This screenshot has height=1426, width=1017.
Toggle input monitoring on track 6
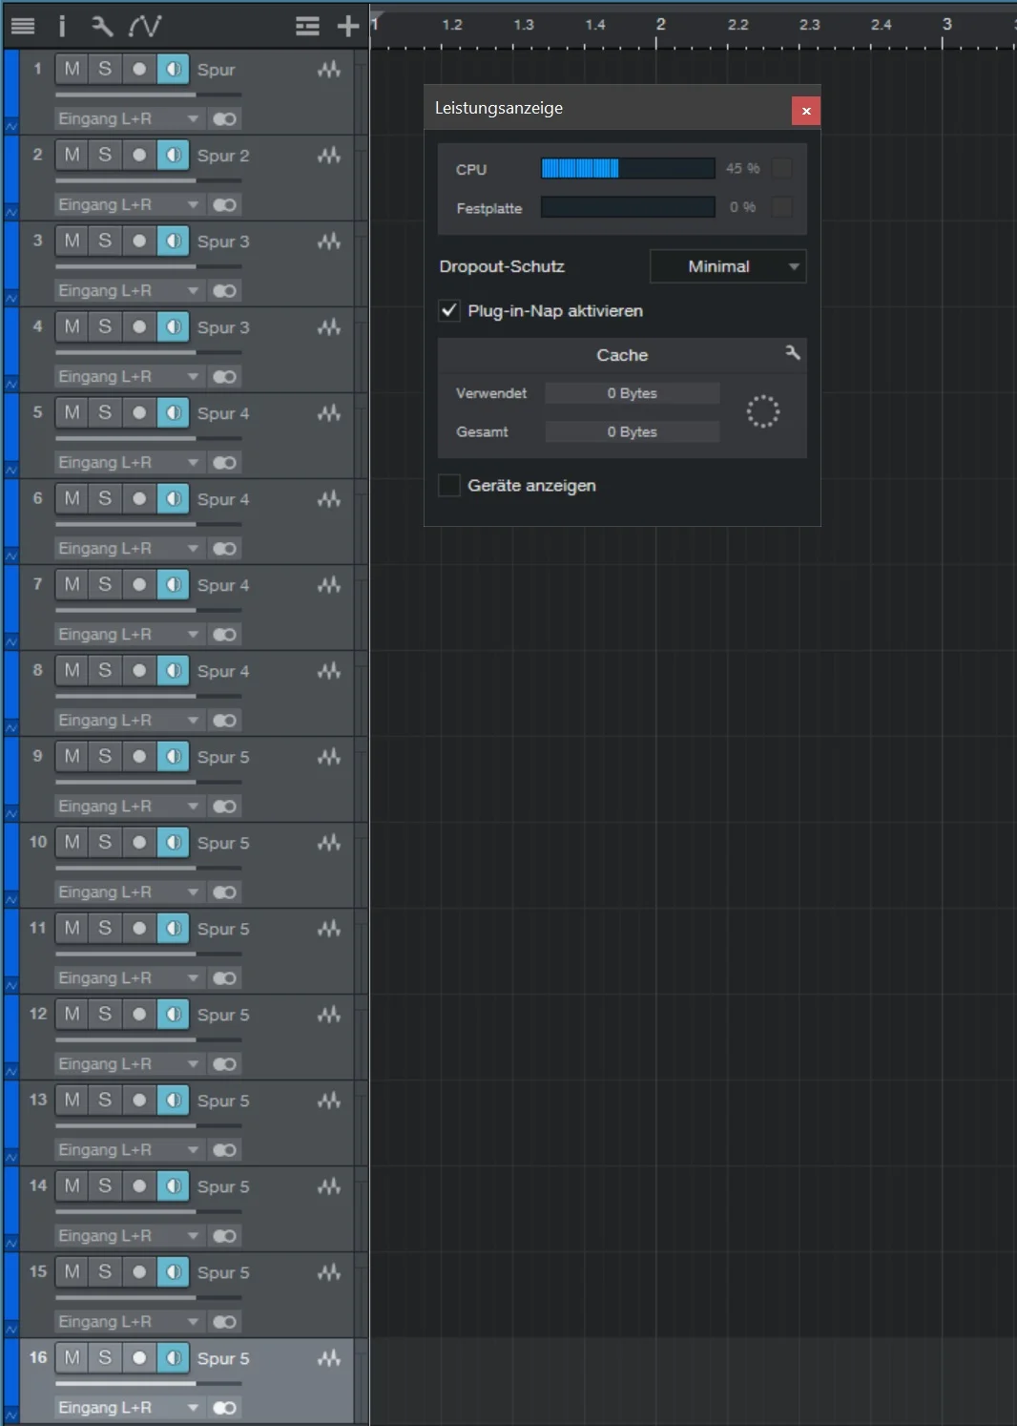[173, 498]
